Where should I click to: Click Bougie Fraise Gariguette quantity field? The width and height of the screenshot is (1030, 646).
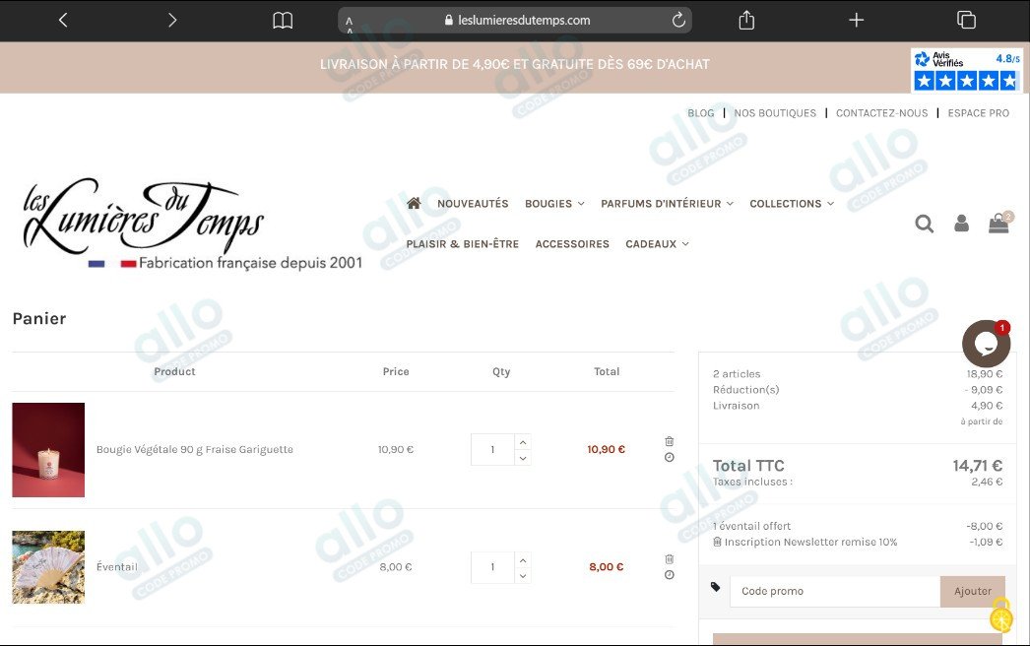coord(492,449)
